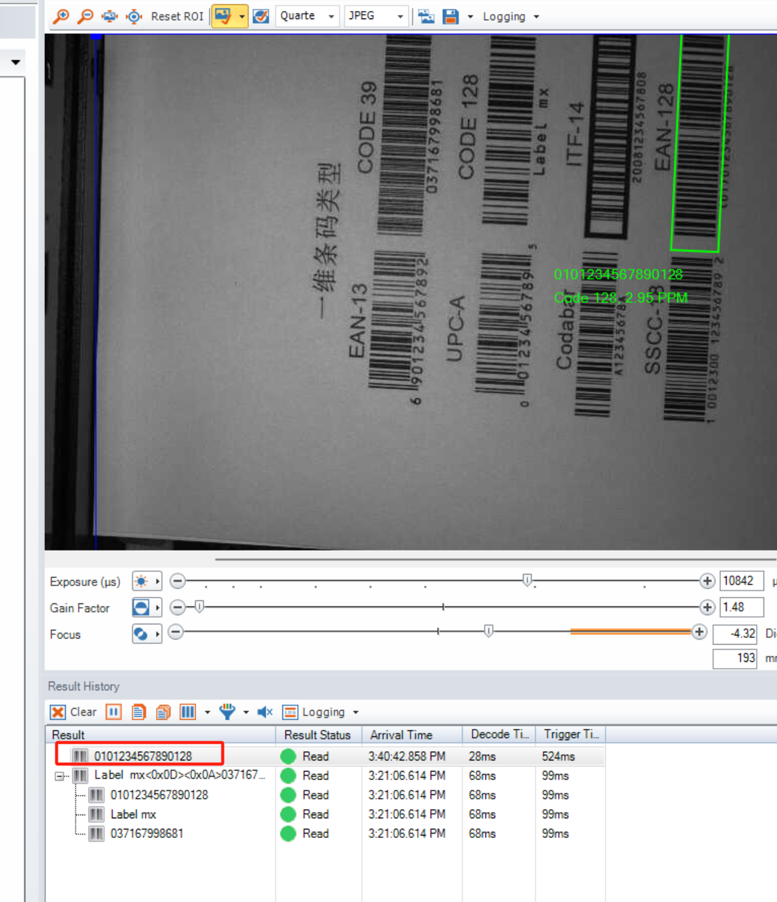The image size is (777, 902).
Task: Toggle the blue checkmark display icon
Action: pos(261,16)
